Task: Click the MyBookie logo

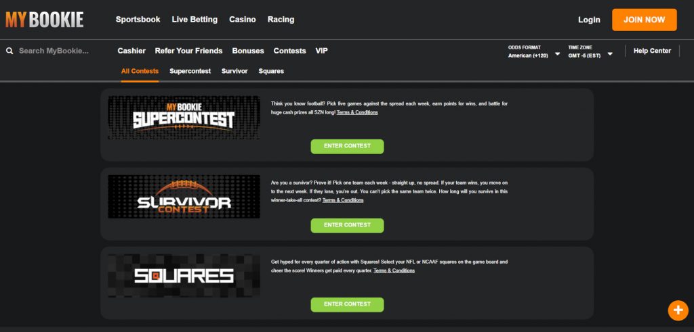Action: 44,20
